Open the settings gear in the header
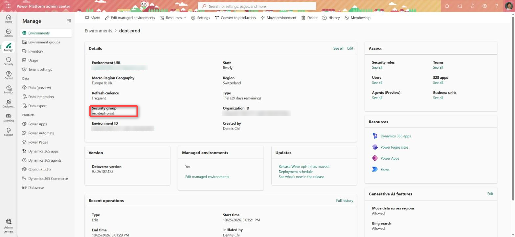 (484, 6)
